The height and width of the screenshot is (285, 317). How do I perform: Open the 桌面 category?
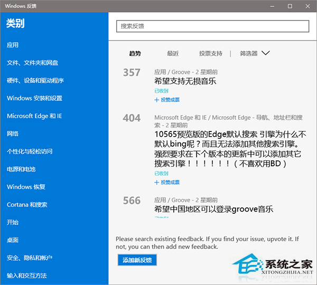point(13,240)
